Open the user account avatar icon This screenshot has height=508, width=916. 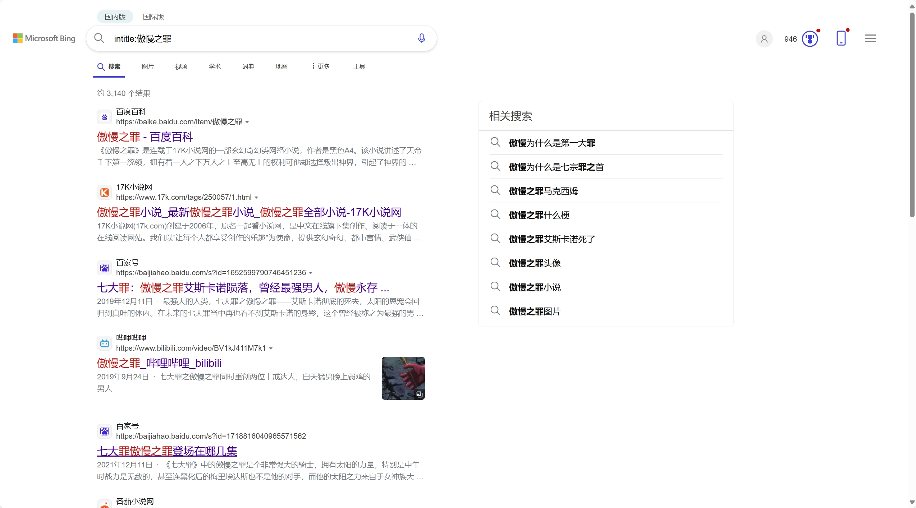764,38
